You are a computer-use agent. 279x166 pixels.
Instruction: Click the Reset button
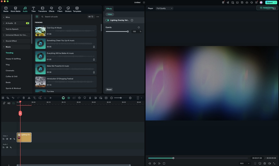click(x=109, y=89)
